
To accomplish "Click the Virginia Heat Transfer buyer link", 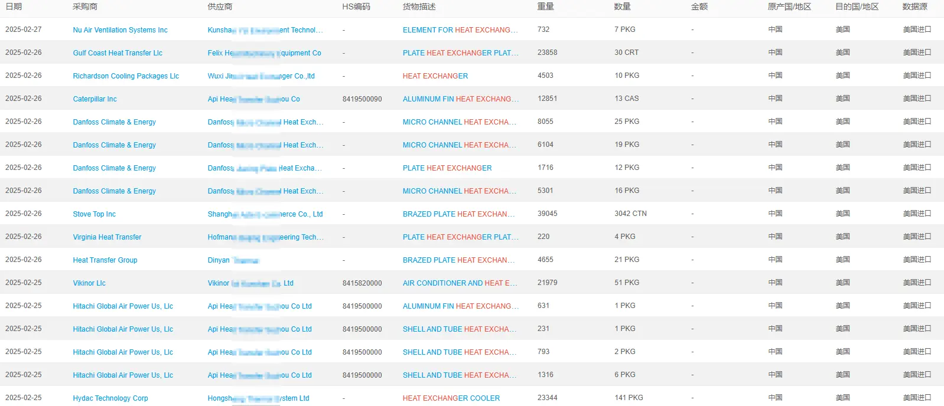I will click(107, 237).
